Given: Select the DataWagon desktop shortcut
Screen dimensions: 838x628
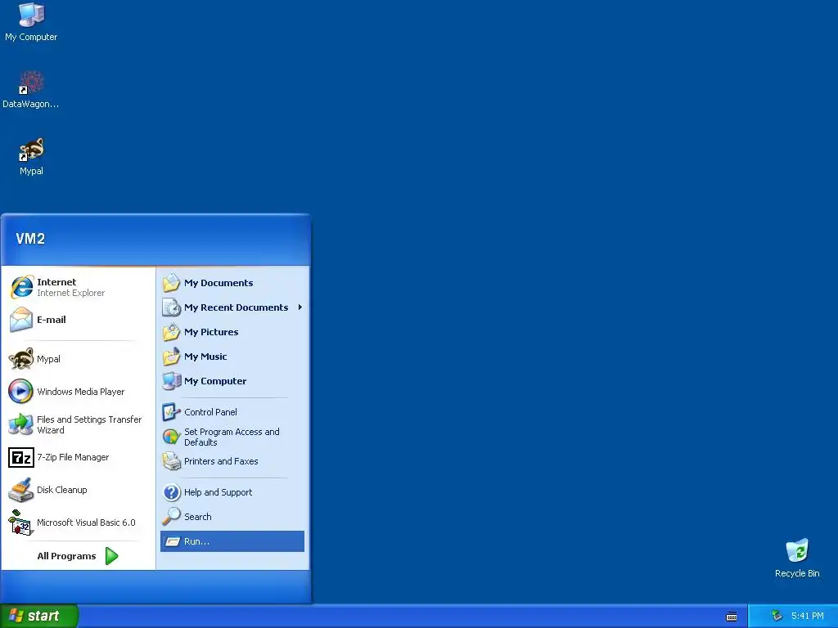Looking at the screenshot, I should [x=31, y=89].
